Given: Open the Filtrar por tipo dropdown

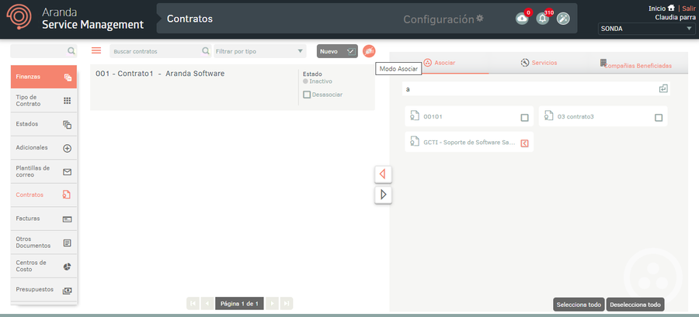Looking at the screenshot, I should click(259, 51).
